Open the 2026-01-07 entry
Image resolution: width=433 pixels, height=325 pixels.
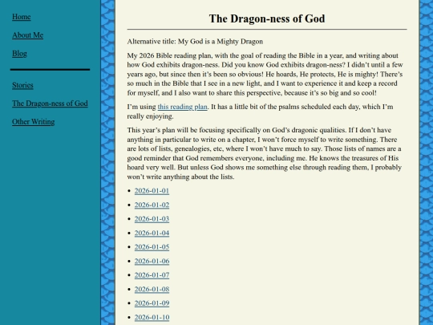coord(152,275)
